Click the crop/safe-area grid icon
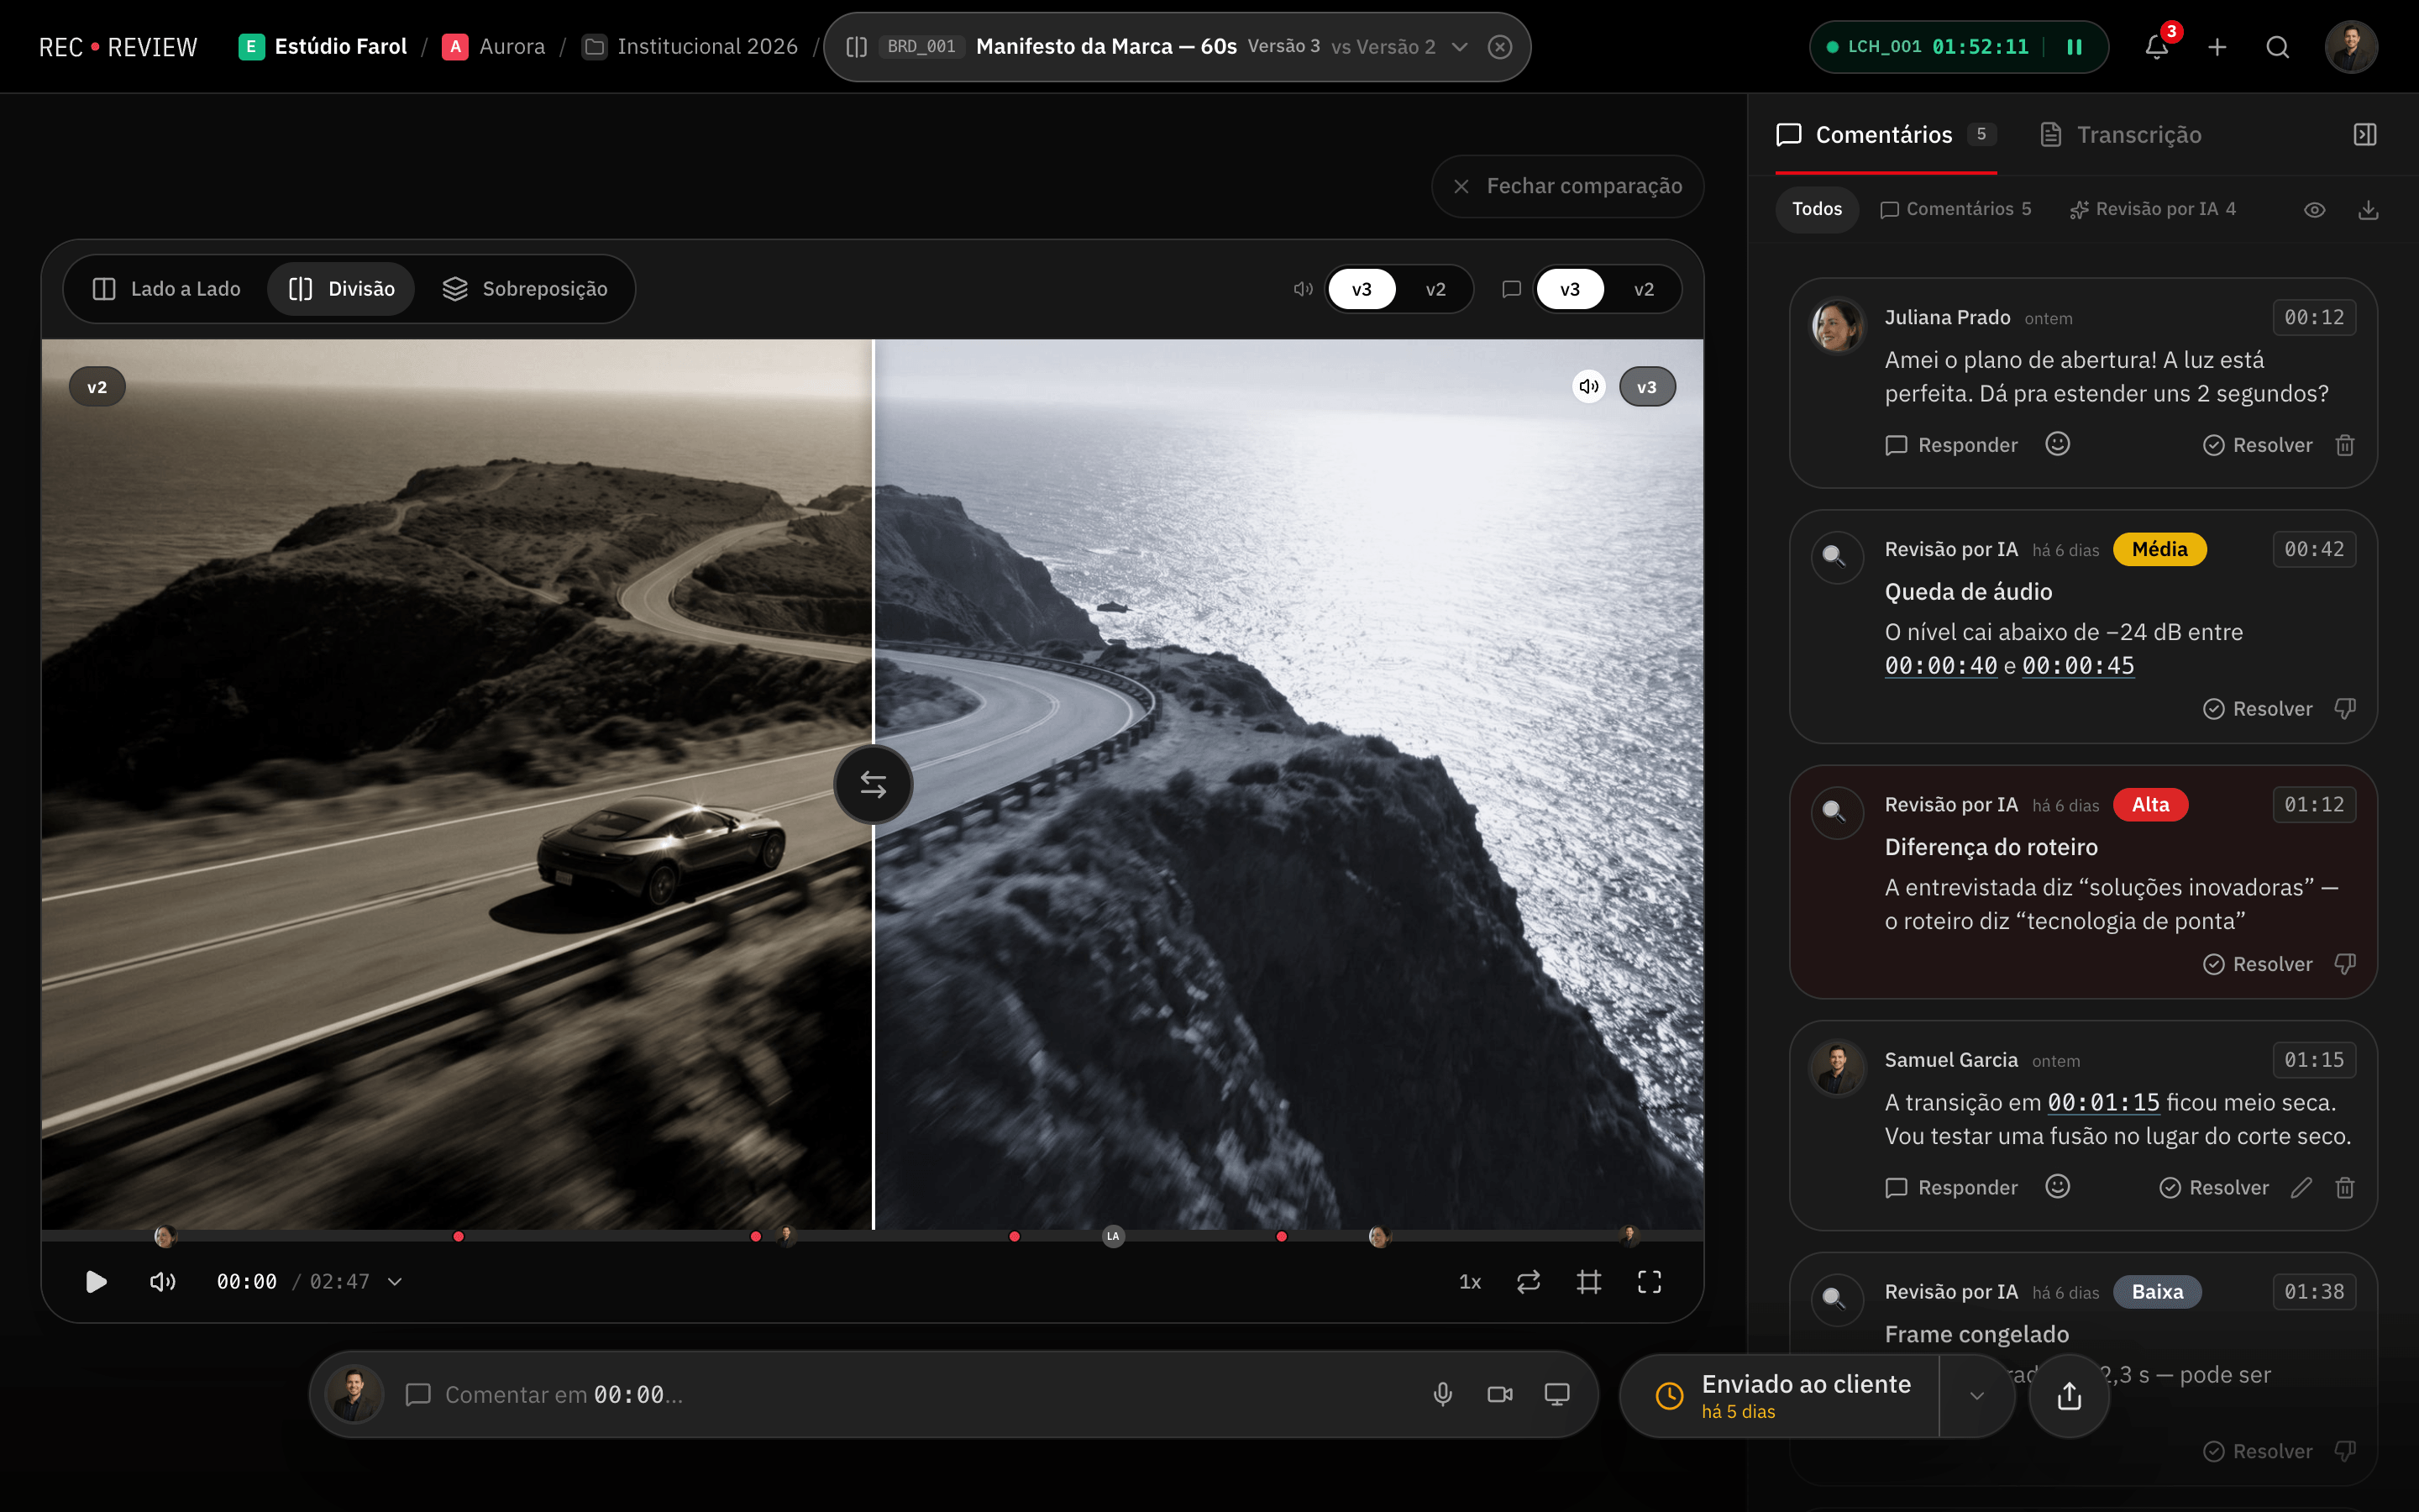 [1588, 1282]
